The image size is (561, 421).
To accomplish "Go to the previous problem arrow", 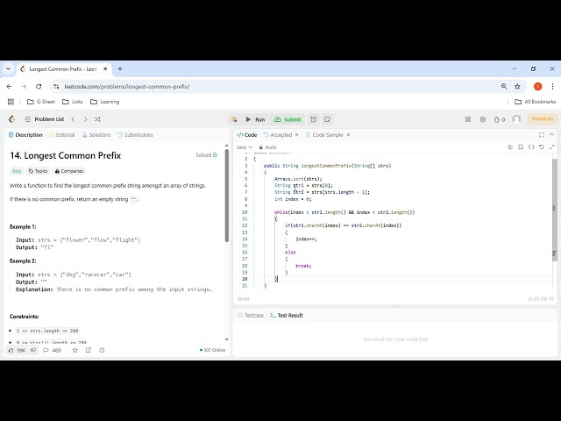I will click(x=73, y=119).
